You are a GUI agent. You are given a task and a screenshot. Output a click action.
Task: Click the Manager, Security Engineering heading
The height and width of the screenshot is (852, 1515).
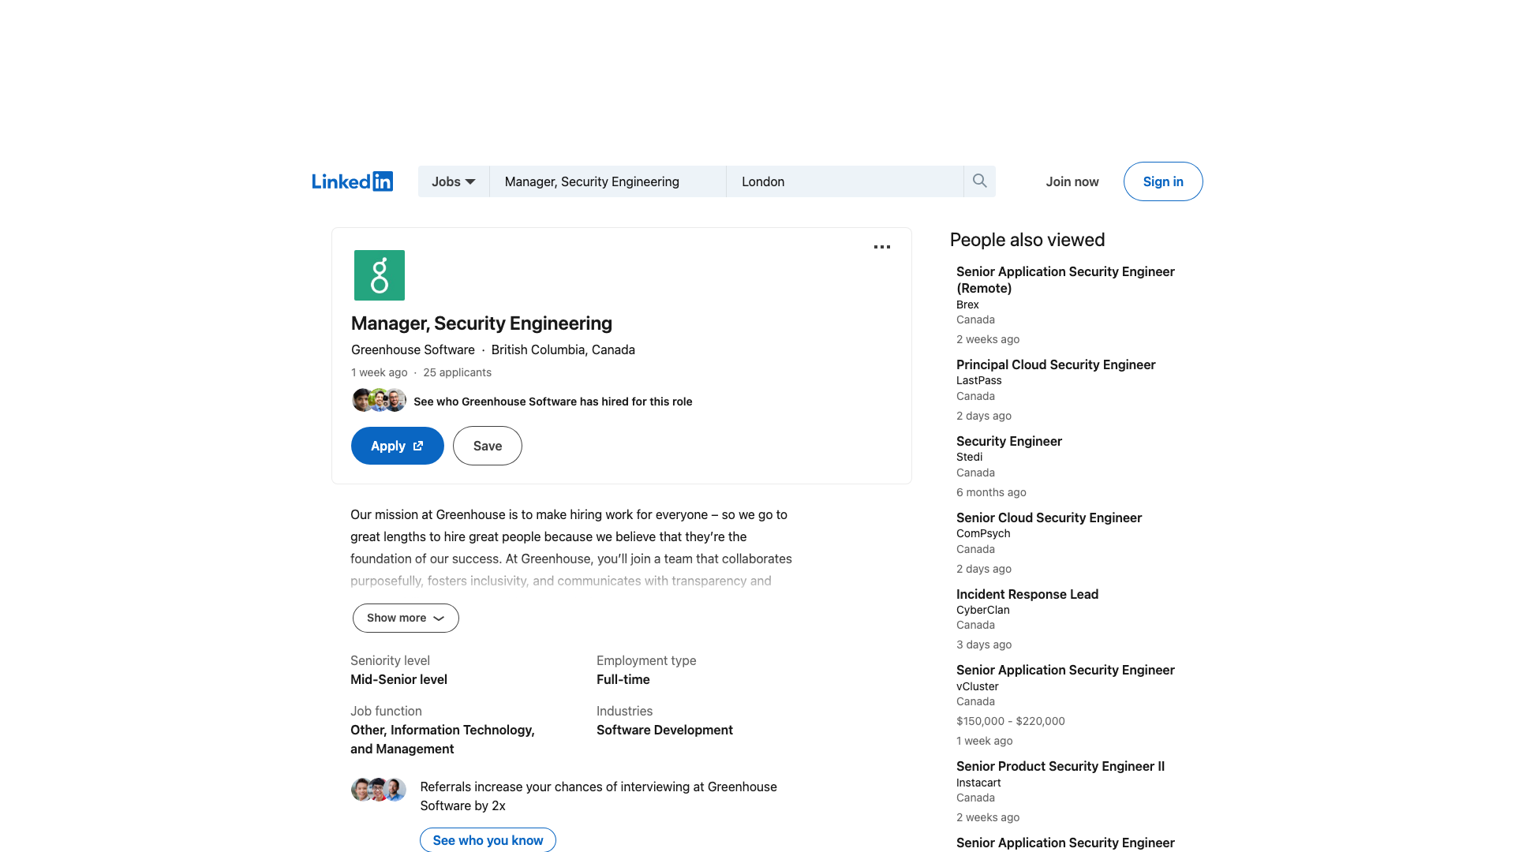481,323
